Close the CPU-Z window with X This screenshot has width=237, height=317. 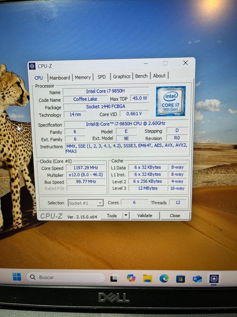(x=186, y=63)
